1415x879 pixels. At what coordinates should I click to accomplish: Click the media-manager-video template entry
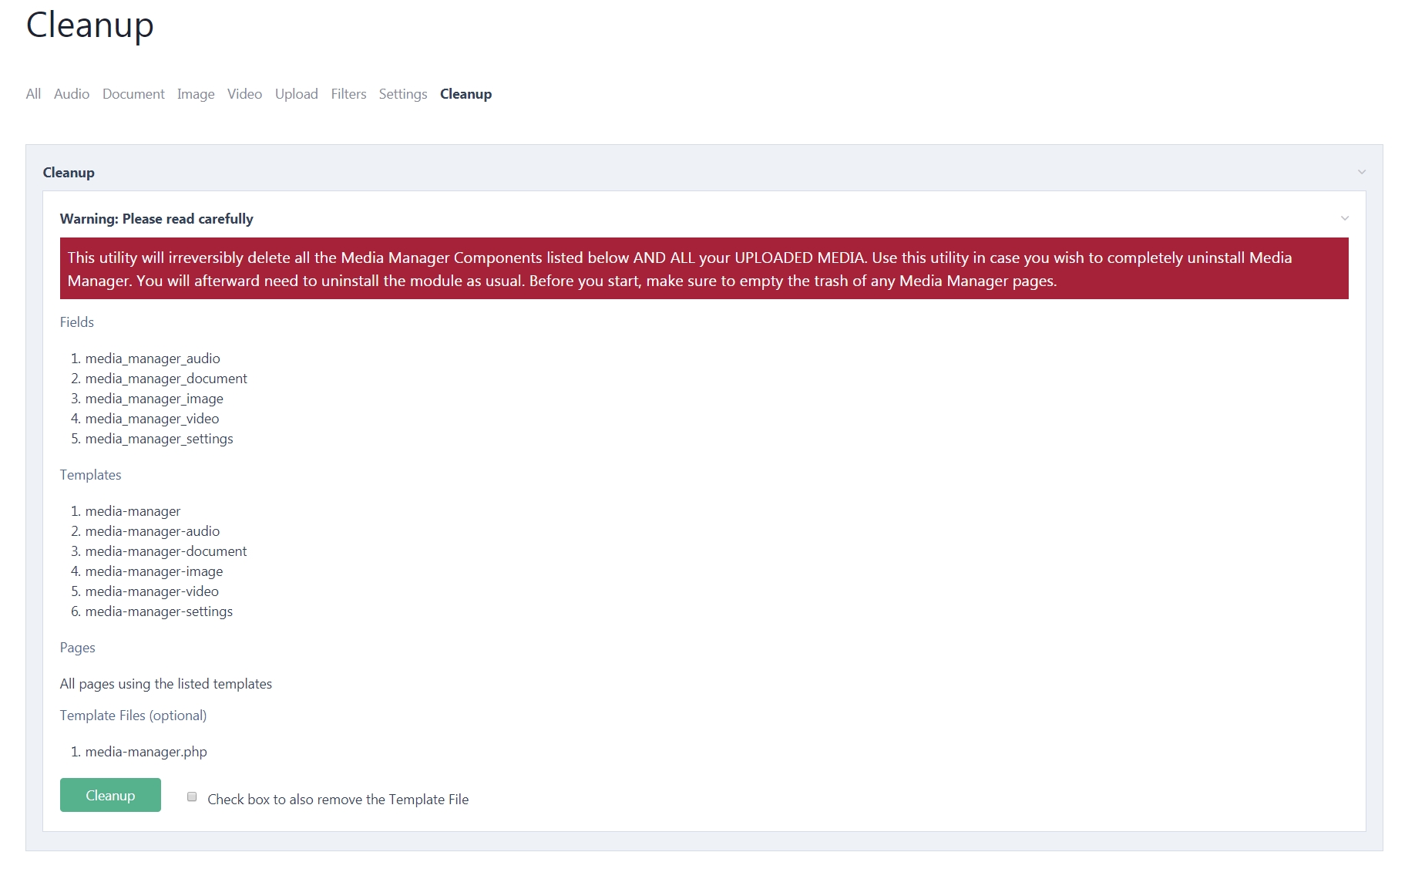click(x=152, y=591)
